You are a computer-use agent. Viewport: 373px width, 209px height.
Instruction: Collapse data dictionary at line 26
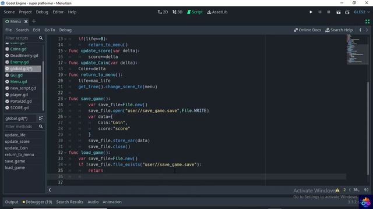tap(65, 117)
